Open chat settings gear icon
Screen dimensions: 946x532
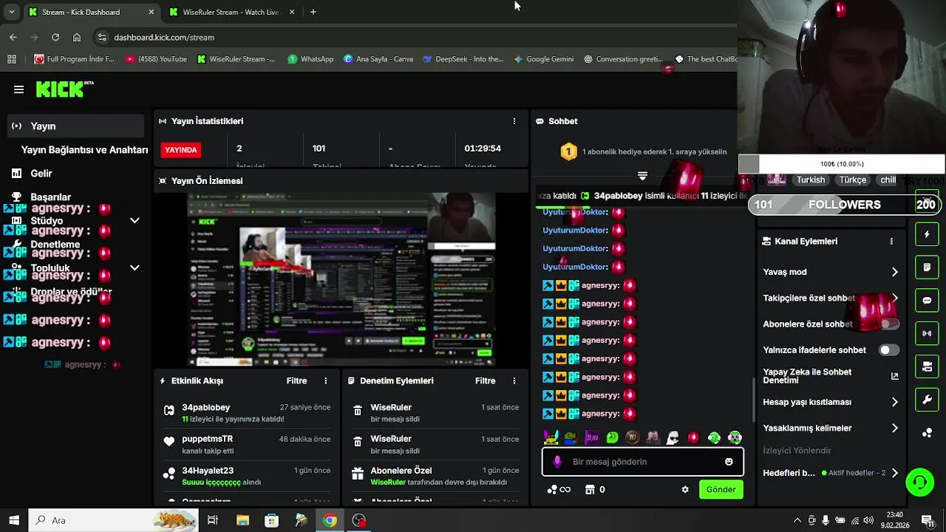click(685, 489)
